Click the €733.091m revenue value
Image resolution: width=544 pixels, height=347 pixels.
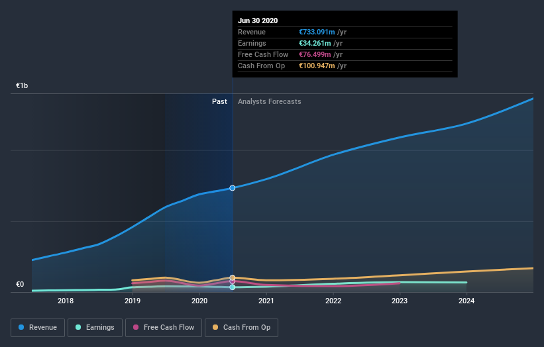pos(317,32)
